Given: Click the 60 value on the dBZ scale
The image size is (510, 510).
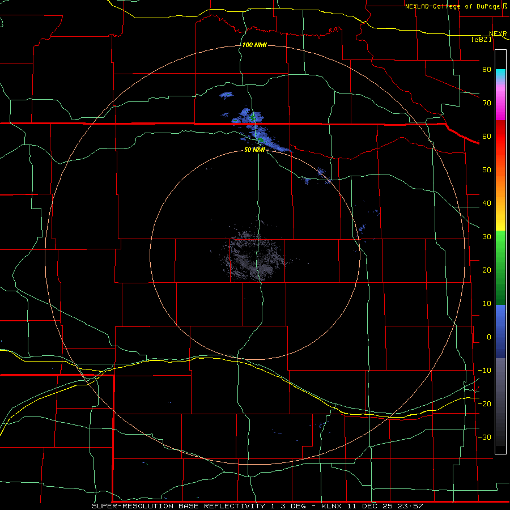Looking at the screenshot, I should coord(487,136).
